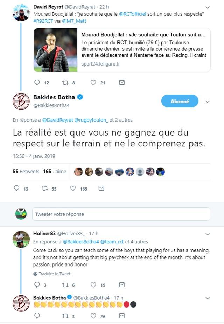The width and height of the screenshot is (224, 324).
Task: Reply to David Reyrat's tweet with 12 replies
Action: [x=37, y=83]
